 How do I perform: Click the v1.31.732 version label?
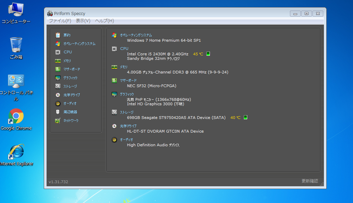(58, 182)
